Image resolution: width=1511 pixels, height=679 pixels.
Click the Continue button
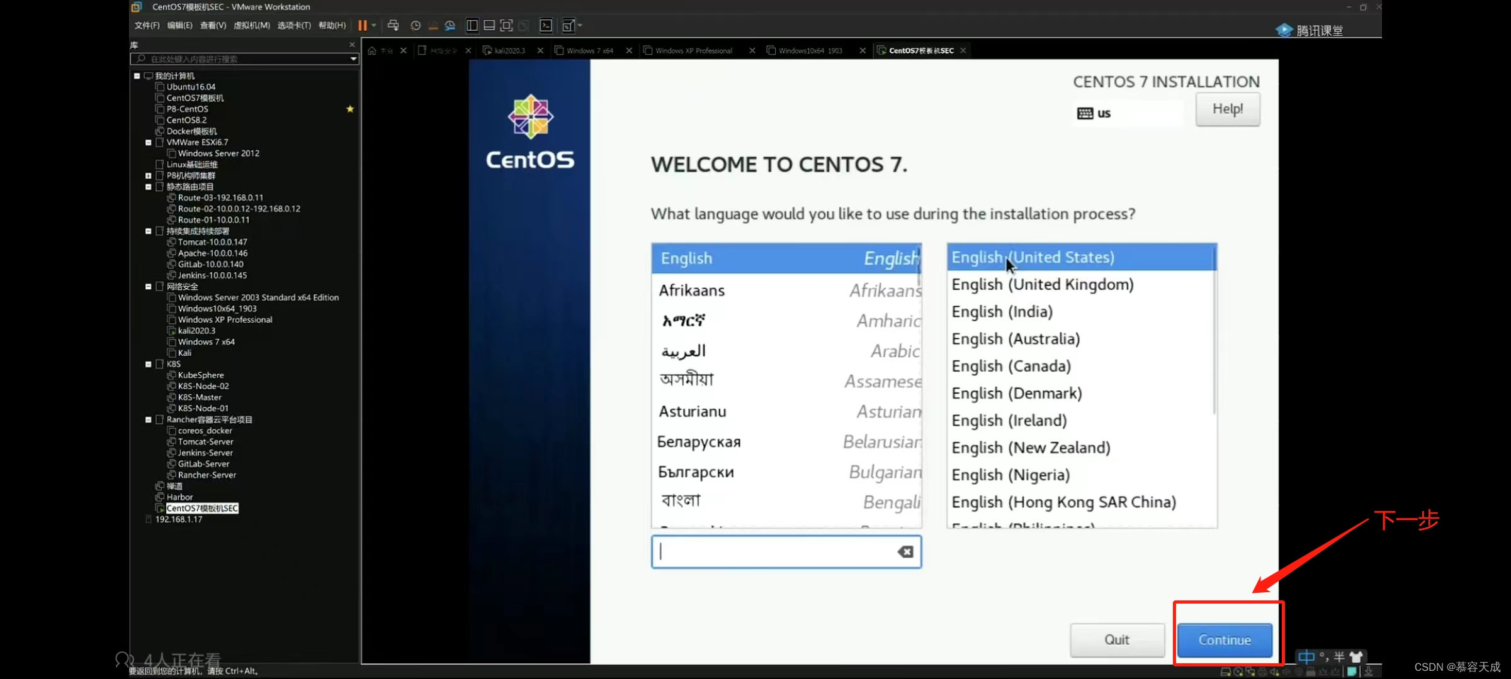pyautogui.click(x=1226, y=639)
